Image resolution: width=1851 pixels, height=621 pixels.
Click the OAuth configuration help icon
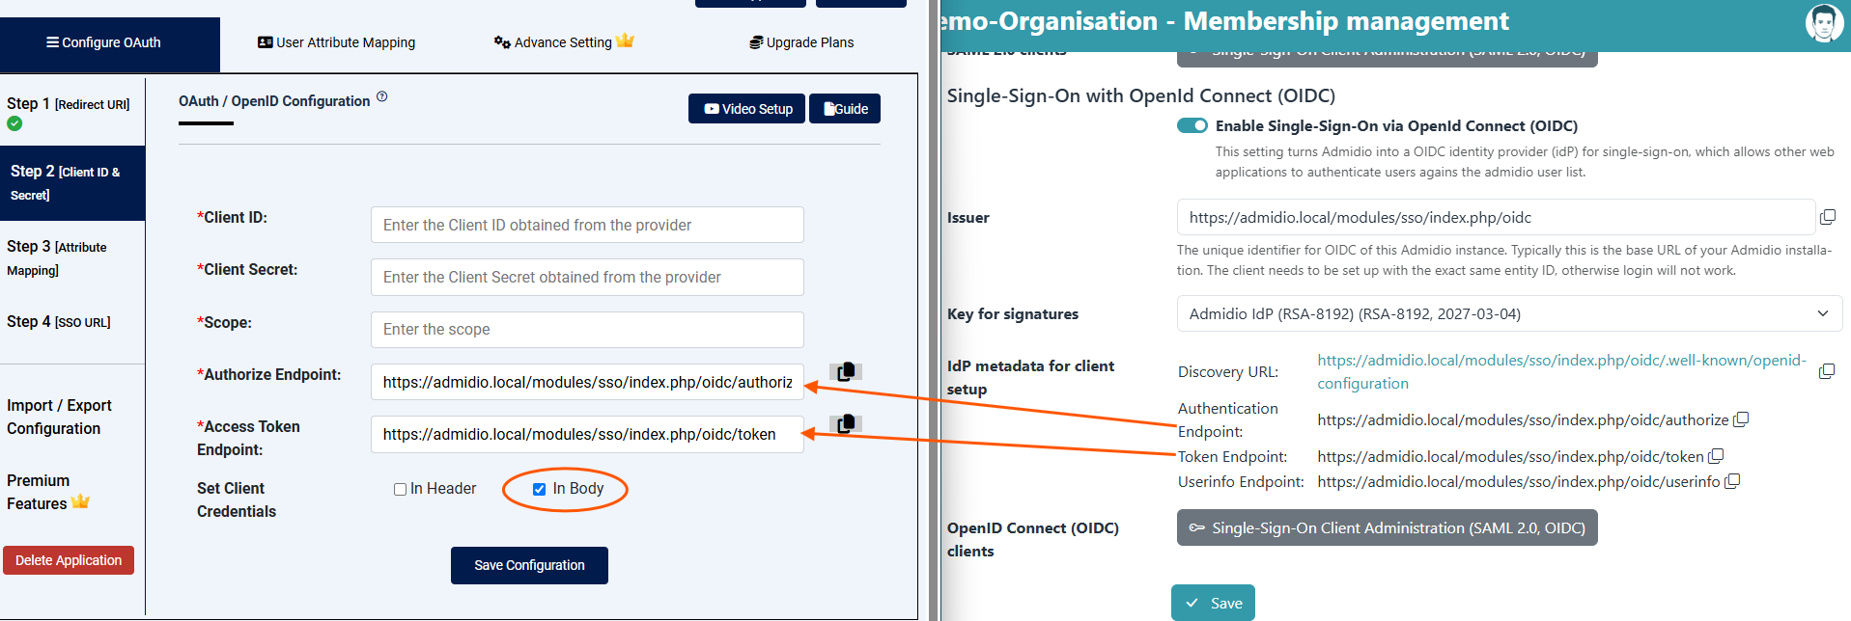point(382,96)
